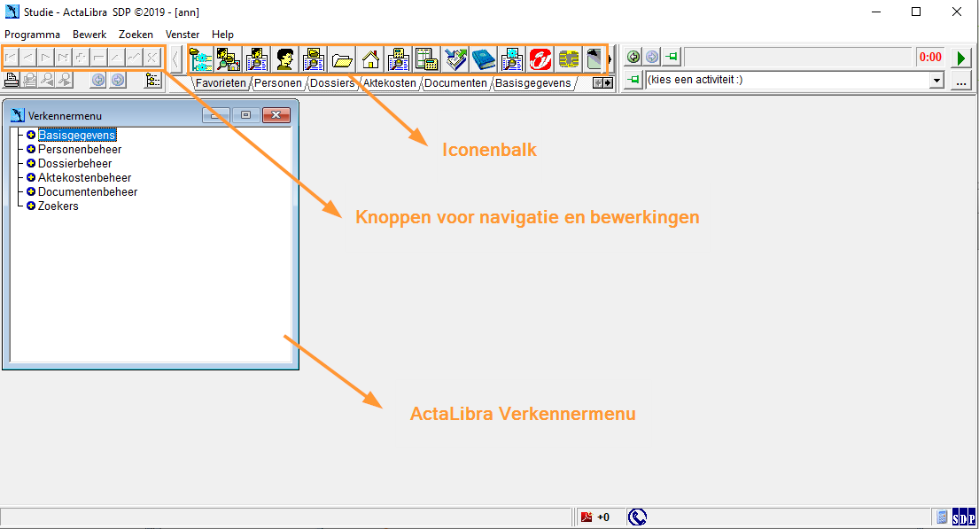Open the person search list icon
This screenshot has width=979, height=529.
pos(257,60)
